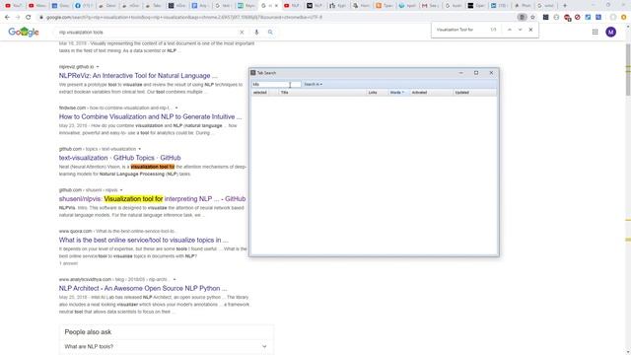Click the red blocker extension icon
The image size is (631, 355).
click(x=578, y=18)
